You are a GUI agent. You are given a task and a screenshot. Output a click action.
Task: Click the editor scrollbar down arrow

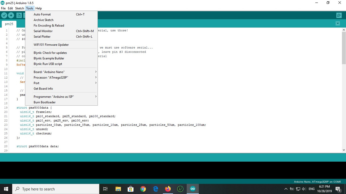pyautogui.click(x=344, y=150)
